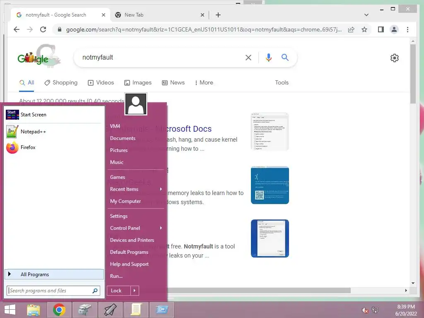Click the Windows Start button
The image size is (424, 318).
click(10, 310)
